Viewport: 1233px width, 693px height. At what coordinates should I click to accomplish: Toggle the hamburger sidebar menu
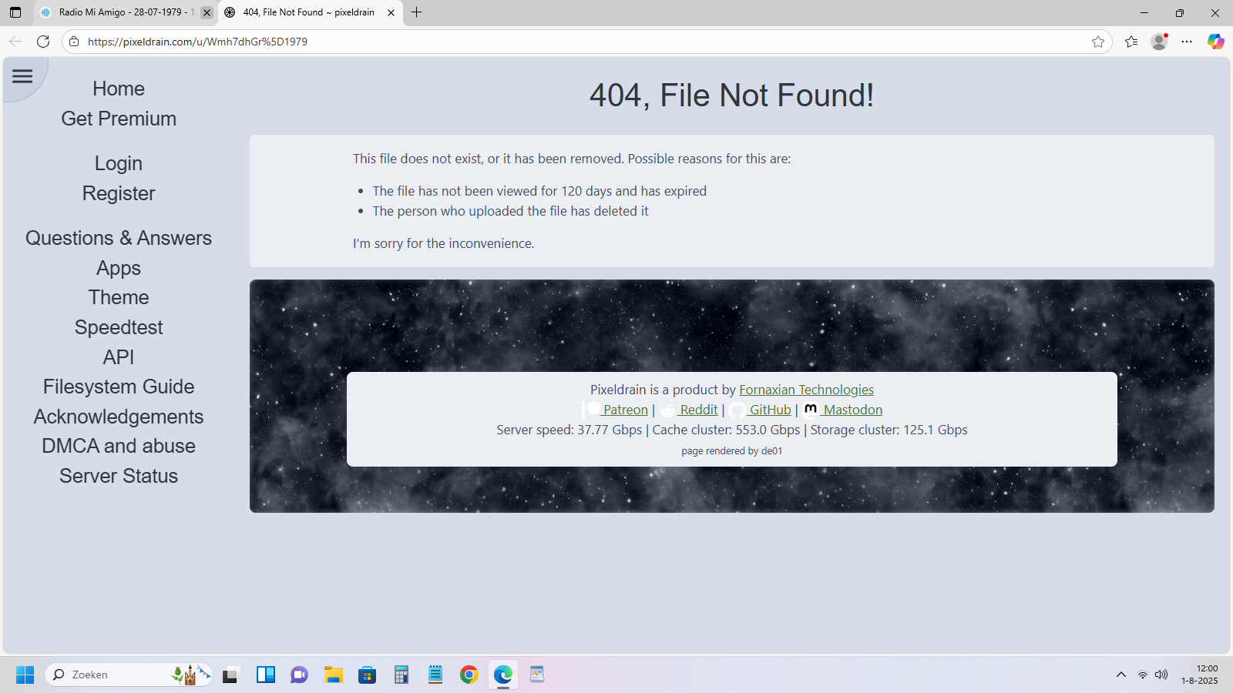(22, 76)
